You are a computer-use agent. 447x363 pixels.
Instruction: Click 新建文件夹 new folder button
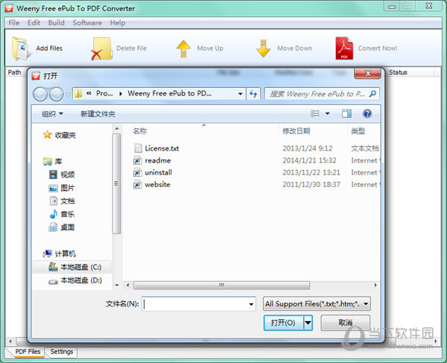[98, 114]
